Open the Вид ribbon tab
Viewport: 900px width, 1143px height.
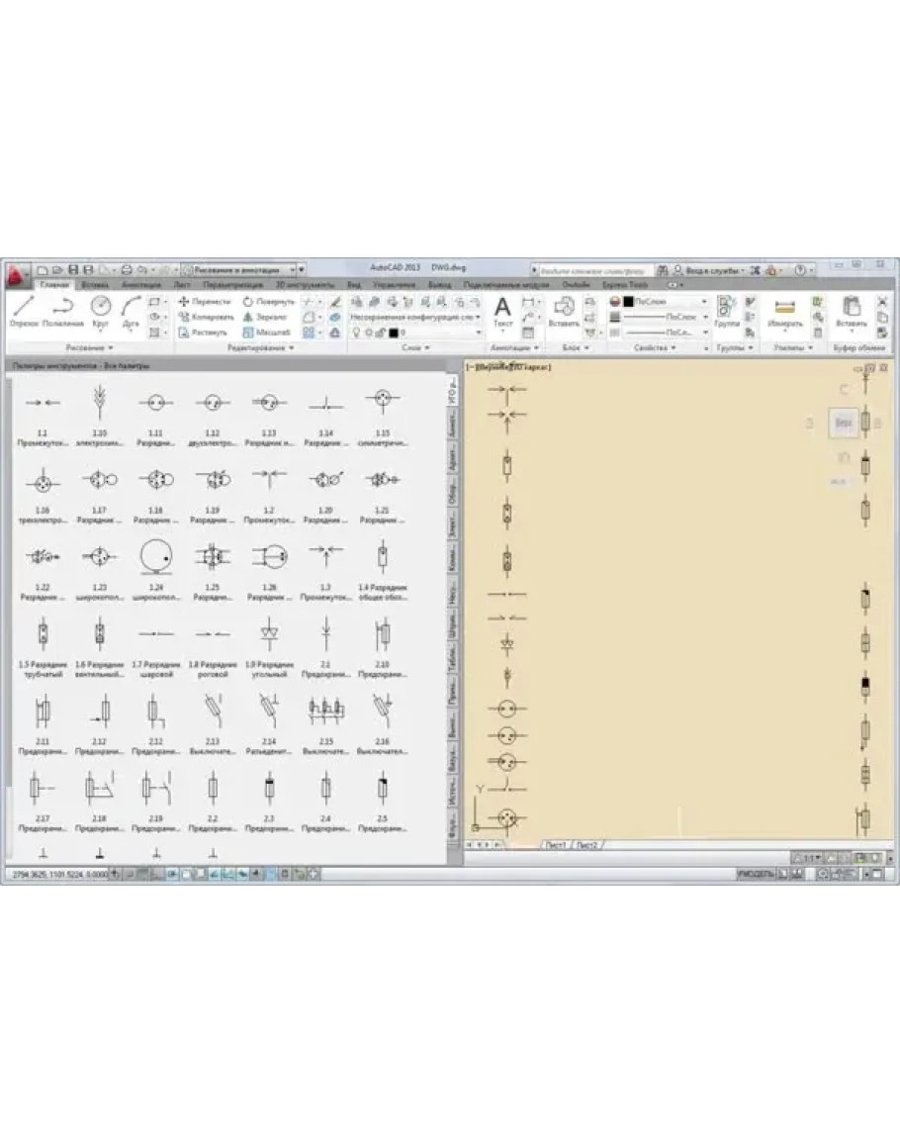coord(353,284)
